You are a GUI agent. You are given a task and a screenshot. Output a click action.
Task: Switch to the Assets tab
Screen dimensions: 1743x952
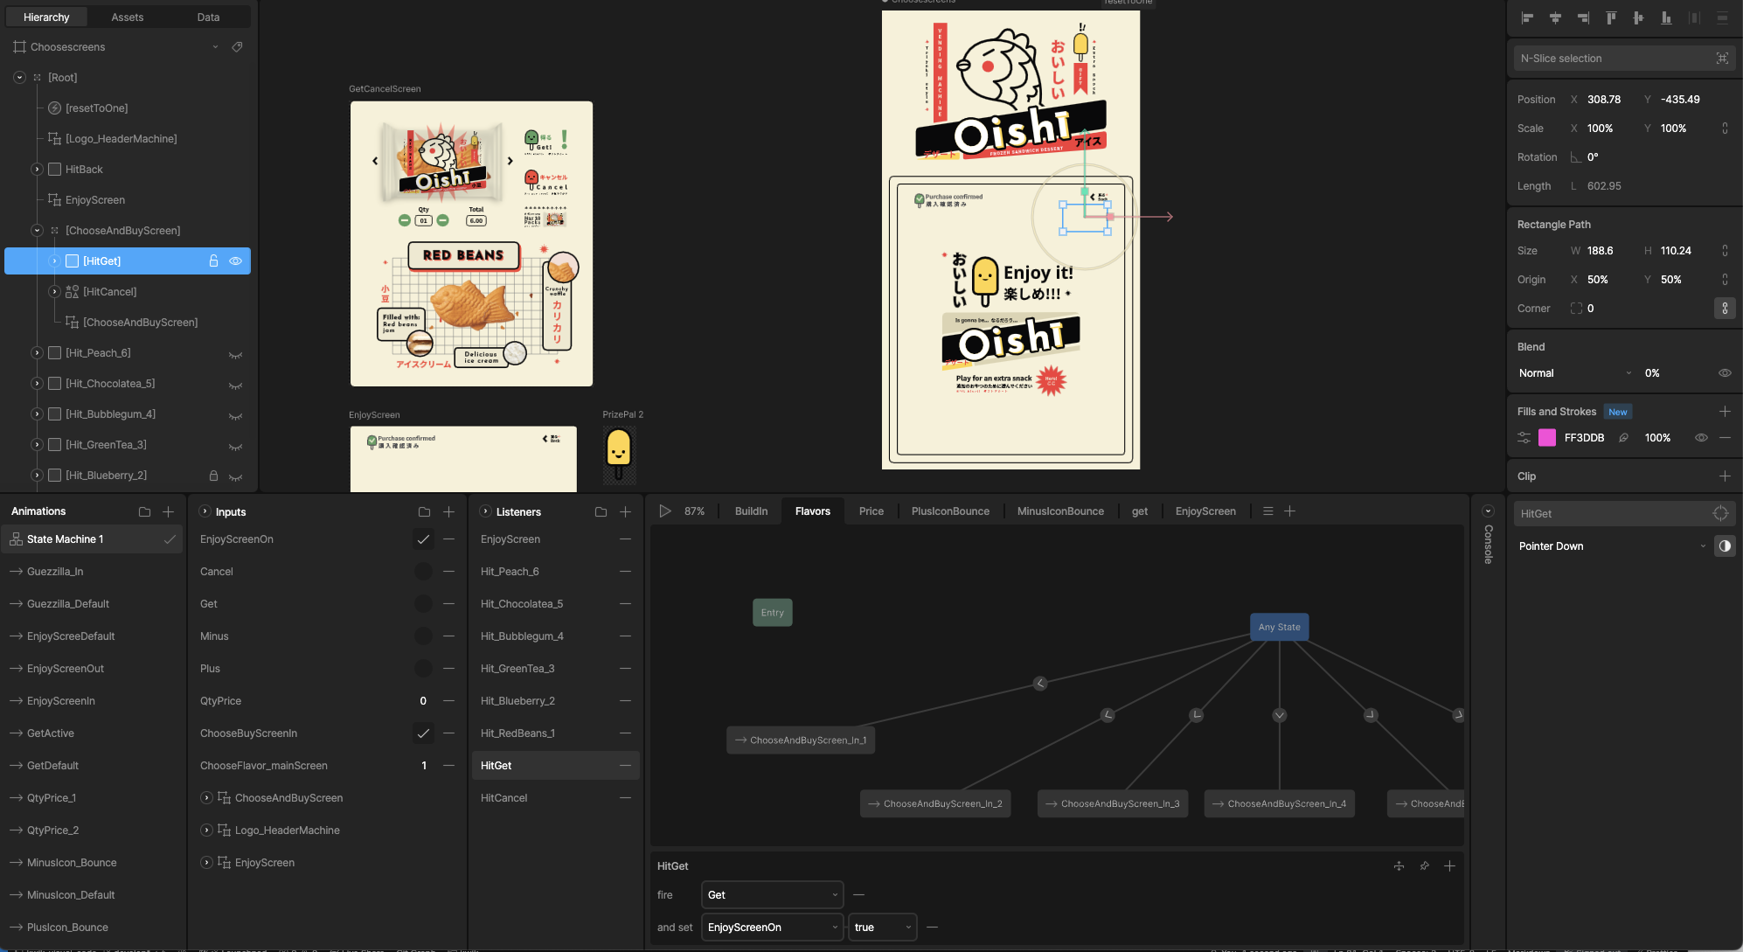128,17
